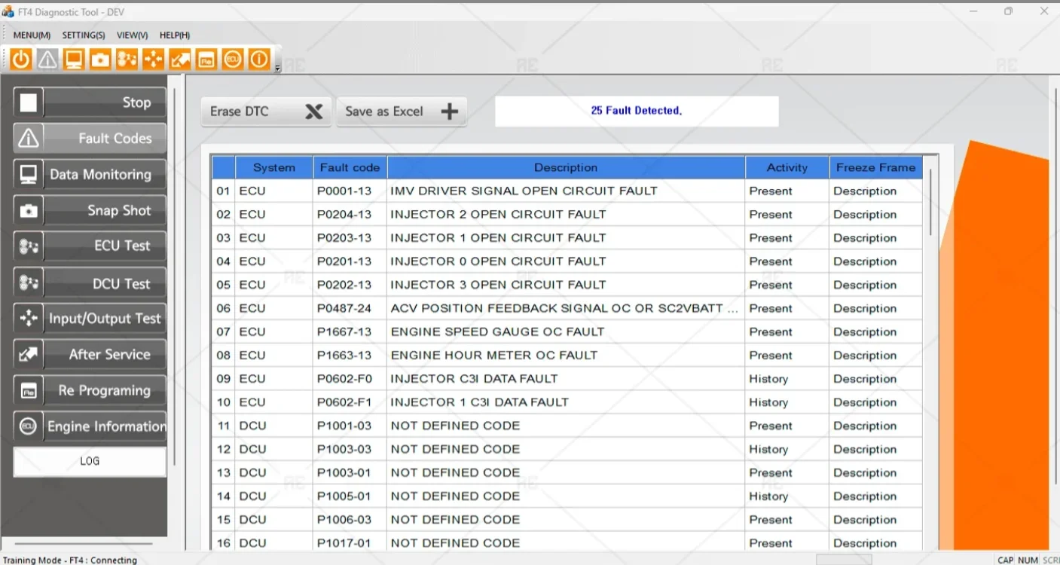Select DCU Test in the sidebar
The width and height of the screenshot is (1060, 565).
pos(90,283)
